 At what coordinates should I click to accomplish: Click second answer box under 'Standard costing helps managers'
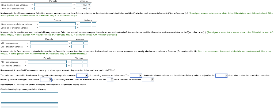(x=29, y=98)
